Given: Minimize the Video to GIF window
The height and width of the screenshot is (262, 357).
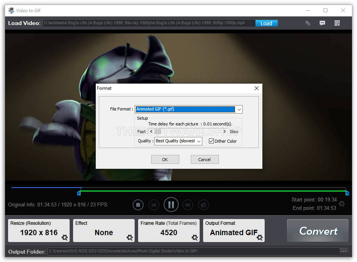Looking at the screenshot, I should (x=308, y=11).
